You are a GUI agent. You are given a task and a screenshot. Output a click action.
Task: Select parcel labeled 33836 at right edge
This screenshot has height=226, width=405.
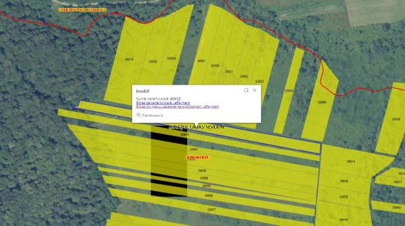[x=396, y=119]
